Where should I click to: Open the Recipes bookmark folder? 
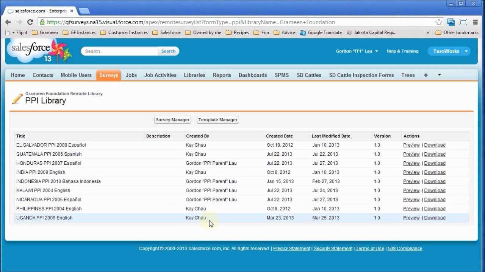[238, 32]
